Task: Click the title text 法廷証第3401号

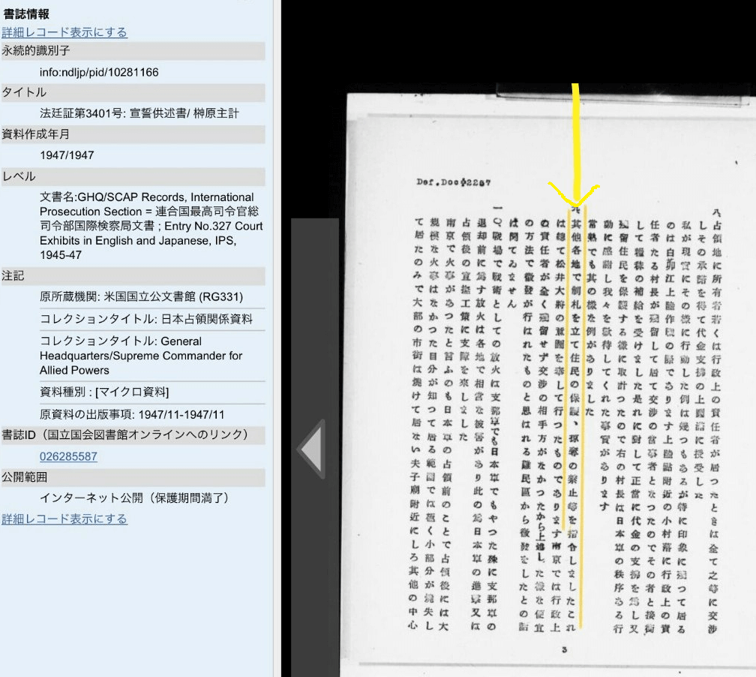Action: pyautogui.click(x=139, y=113)
